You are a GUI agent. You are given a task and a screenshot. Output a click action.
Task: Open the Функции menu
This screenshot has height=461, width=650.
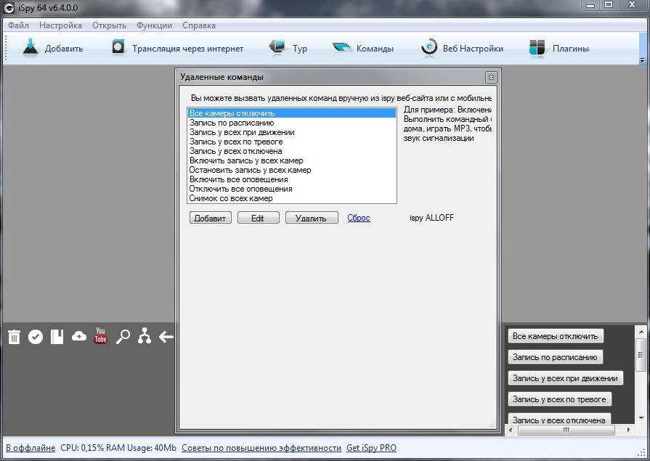[154, 25]
